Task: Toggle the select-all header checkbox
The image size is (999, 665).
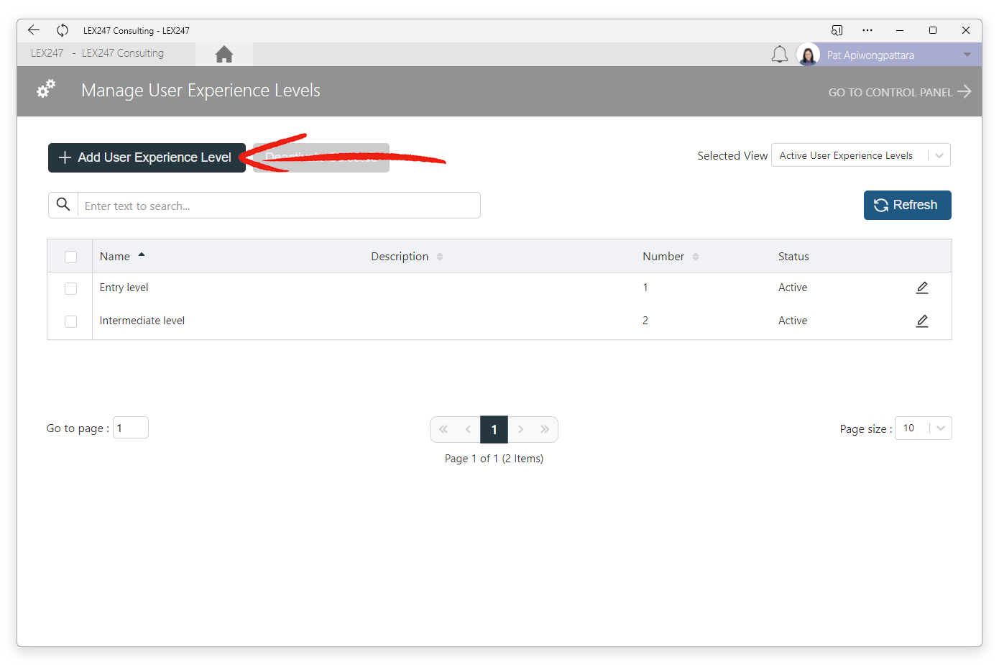Action: [x=70, y=257]
